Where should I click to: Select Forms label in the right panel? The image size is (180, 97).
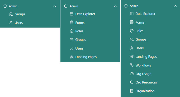click(140, 22)
